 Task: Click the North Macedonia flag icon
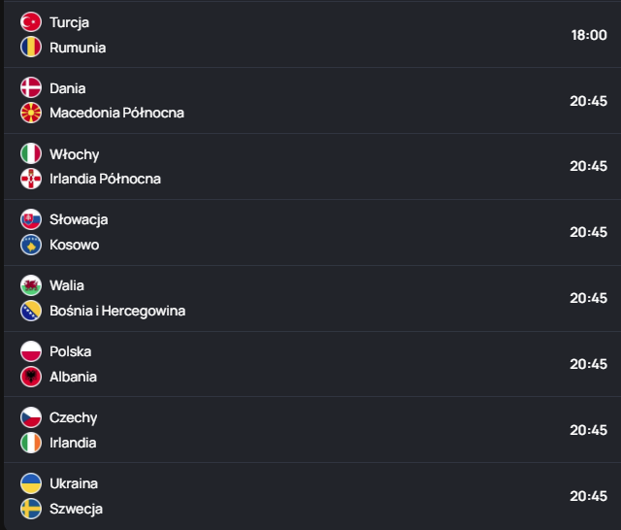(31, 113)
